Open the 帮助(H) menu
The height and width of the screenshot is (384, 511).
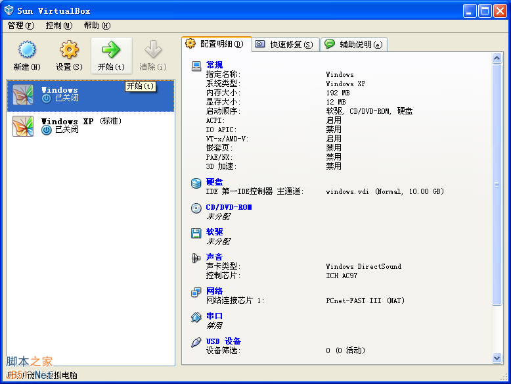pos(97,26)
